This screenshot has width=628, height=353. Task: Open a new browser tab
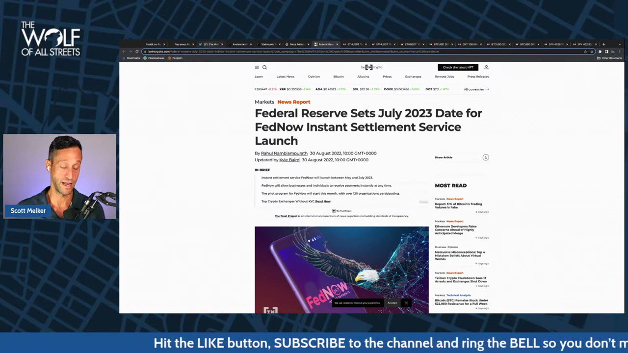603,44
